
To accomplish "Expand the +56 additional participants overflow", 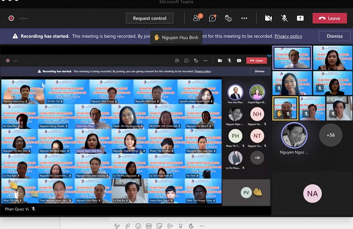I will (x=330, y=135).
